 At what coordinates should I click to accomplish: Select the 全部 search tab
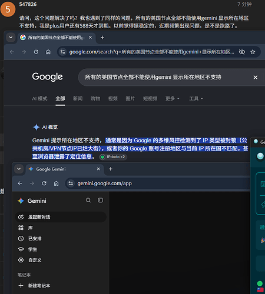60,99
